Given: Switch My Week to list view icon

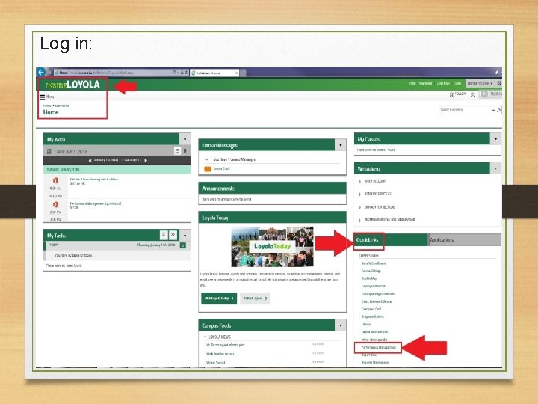Looking at the screenshot, I should (177, 151).
